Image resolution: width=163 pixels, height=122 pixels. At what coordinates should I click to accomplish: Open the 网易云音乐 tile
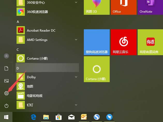pyautogui.click(x=123, y=42)
